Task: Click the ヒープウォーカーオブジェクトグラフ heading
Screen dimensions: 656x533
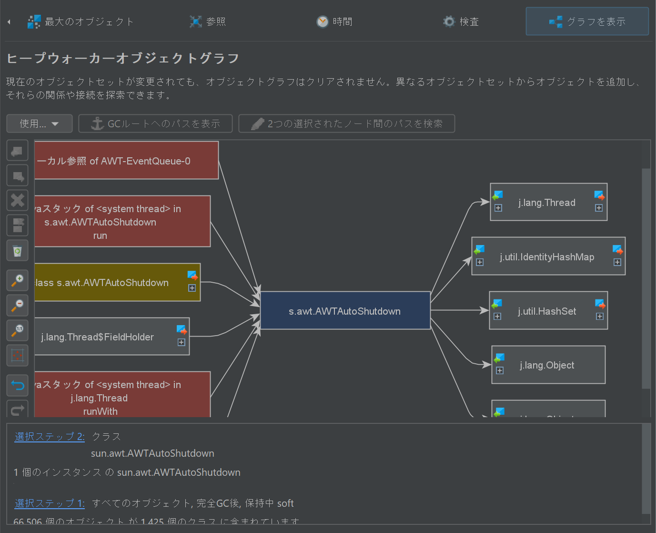Action: coord(123,58)
